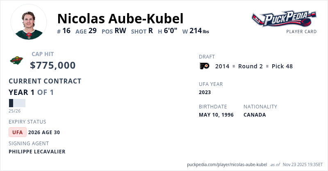The width and height of the screenshot is (328, 171).
Task: Click the birthdate May 10, 1996
Action: [x=216, y=115]
